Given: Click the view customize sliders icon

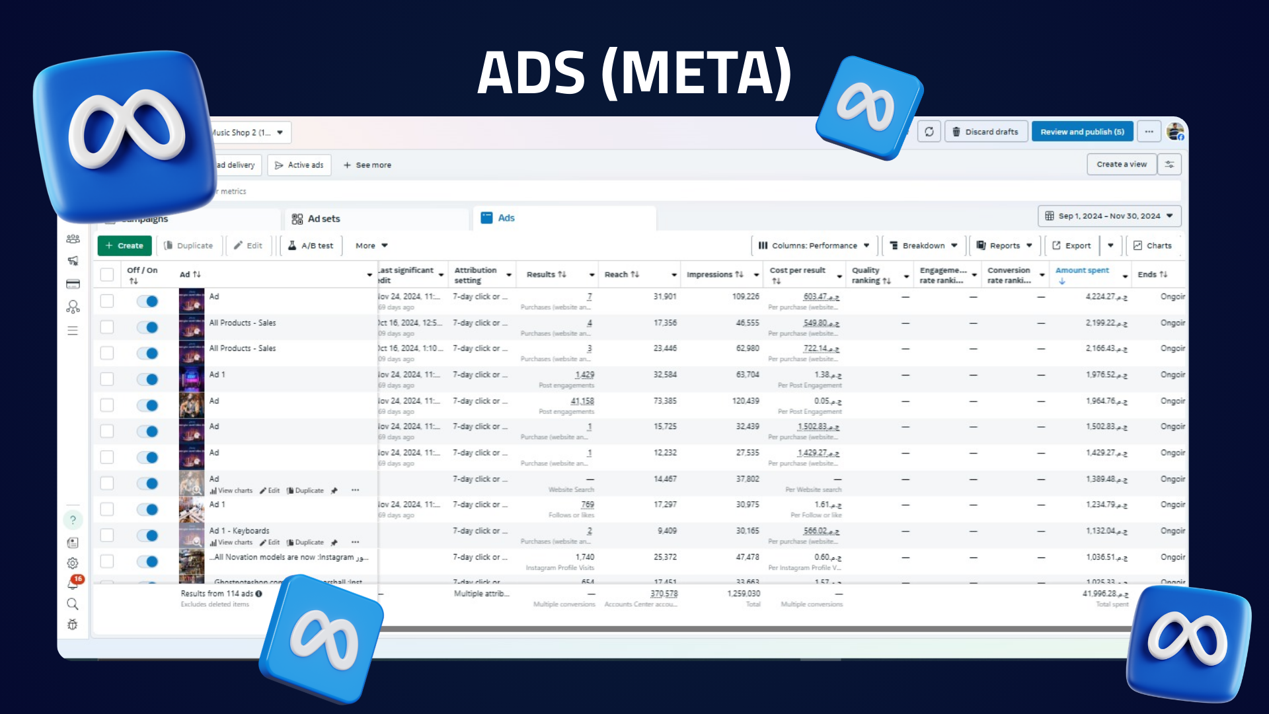Looking at the screenshot, I should pyautogui.click(x=1169, y=165).
